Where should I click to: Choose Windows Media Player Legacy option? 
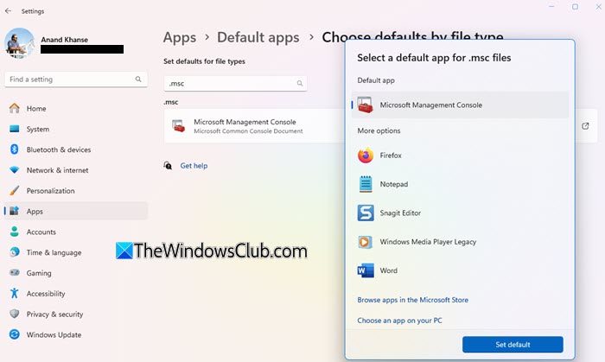(x=460, y=242)
